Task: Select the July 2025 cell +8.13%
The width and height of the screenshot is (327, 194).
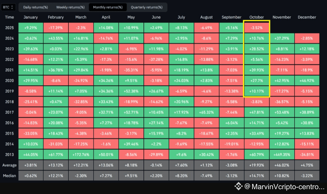Action: click(181, 28)
